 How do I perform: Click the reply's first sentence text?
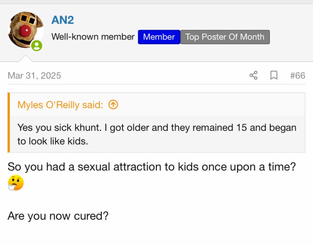(x=151, y=167)
